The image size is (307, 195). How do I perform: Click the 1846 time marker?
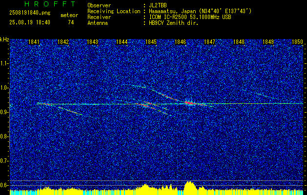(180, 42)
